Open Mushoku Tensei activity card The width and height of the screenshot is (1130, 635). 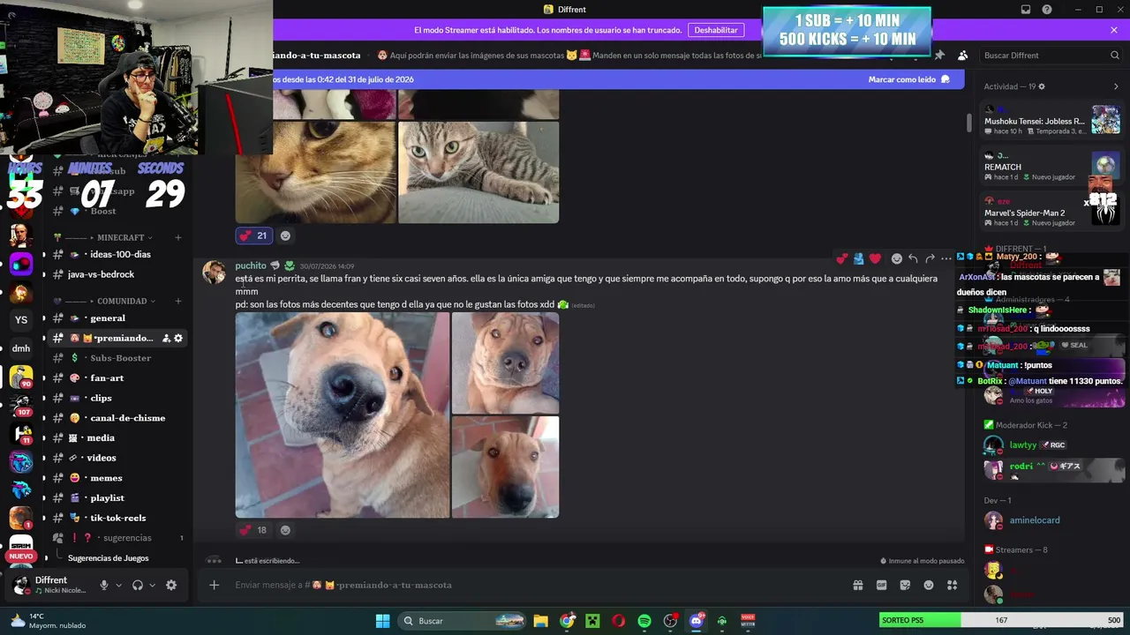point(1052,121)
